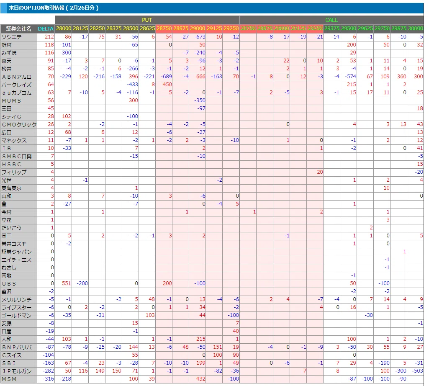Click the 東海東京 company name

(11, 188)
